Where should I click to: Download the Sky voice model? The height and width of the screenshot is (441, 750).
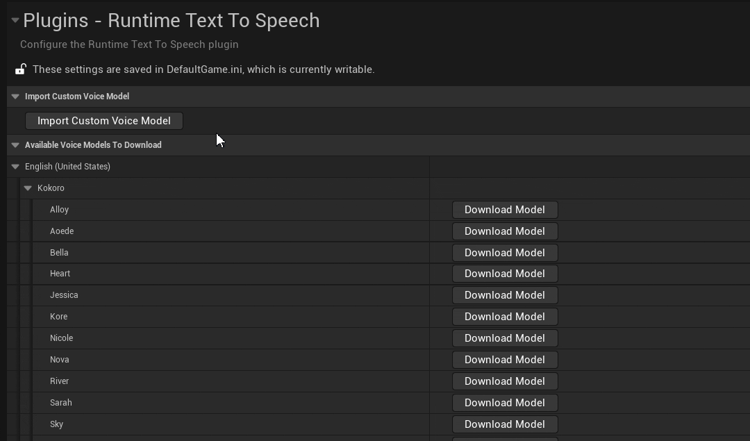pyautogui.click(x=505, y=424)
